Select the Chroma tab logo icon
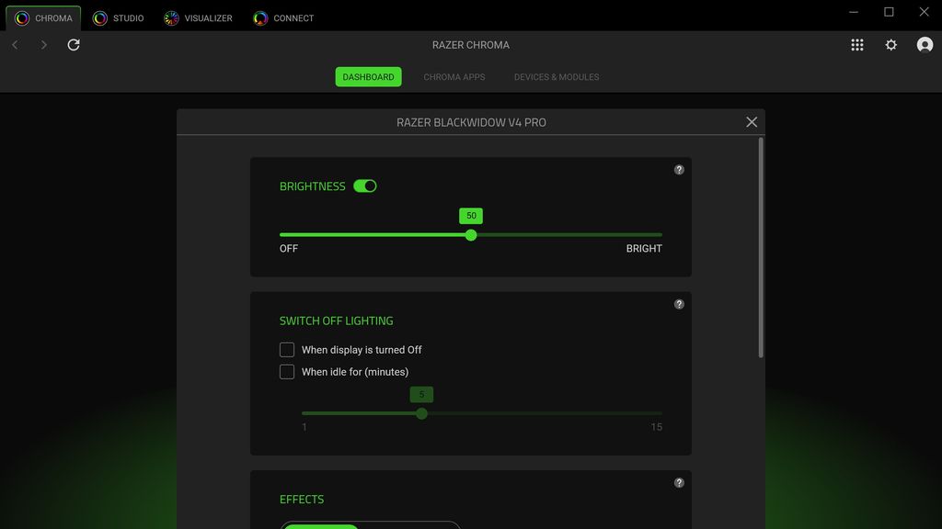 24,17
